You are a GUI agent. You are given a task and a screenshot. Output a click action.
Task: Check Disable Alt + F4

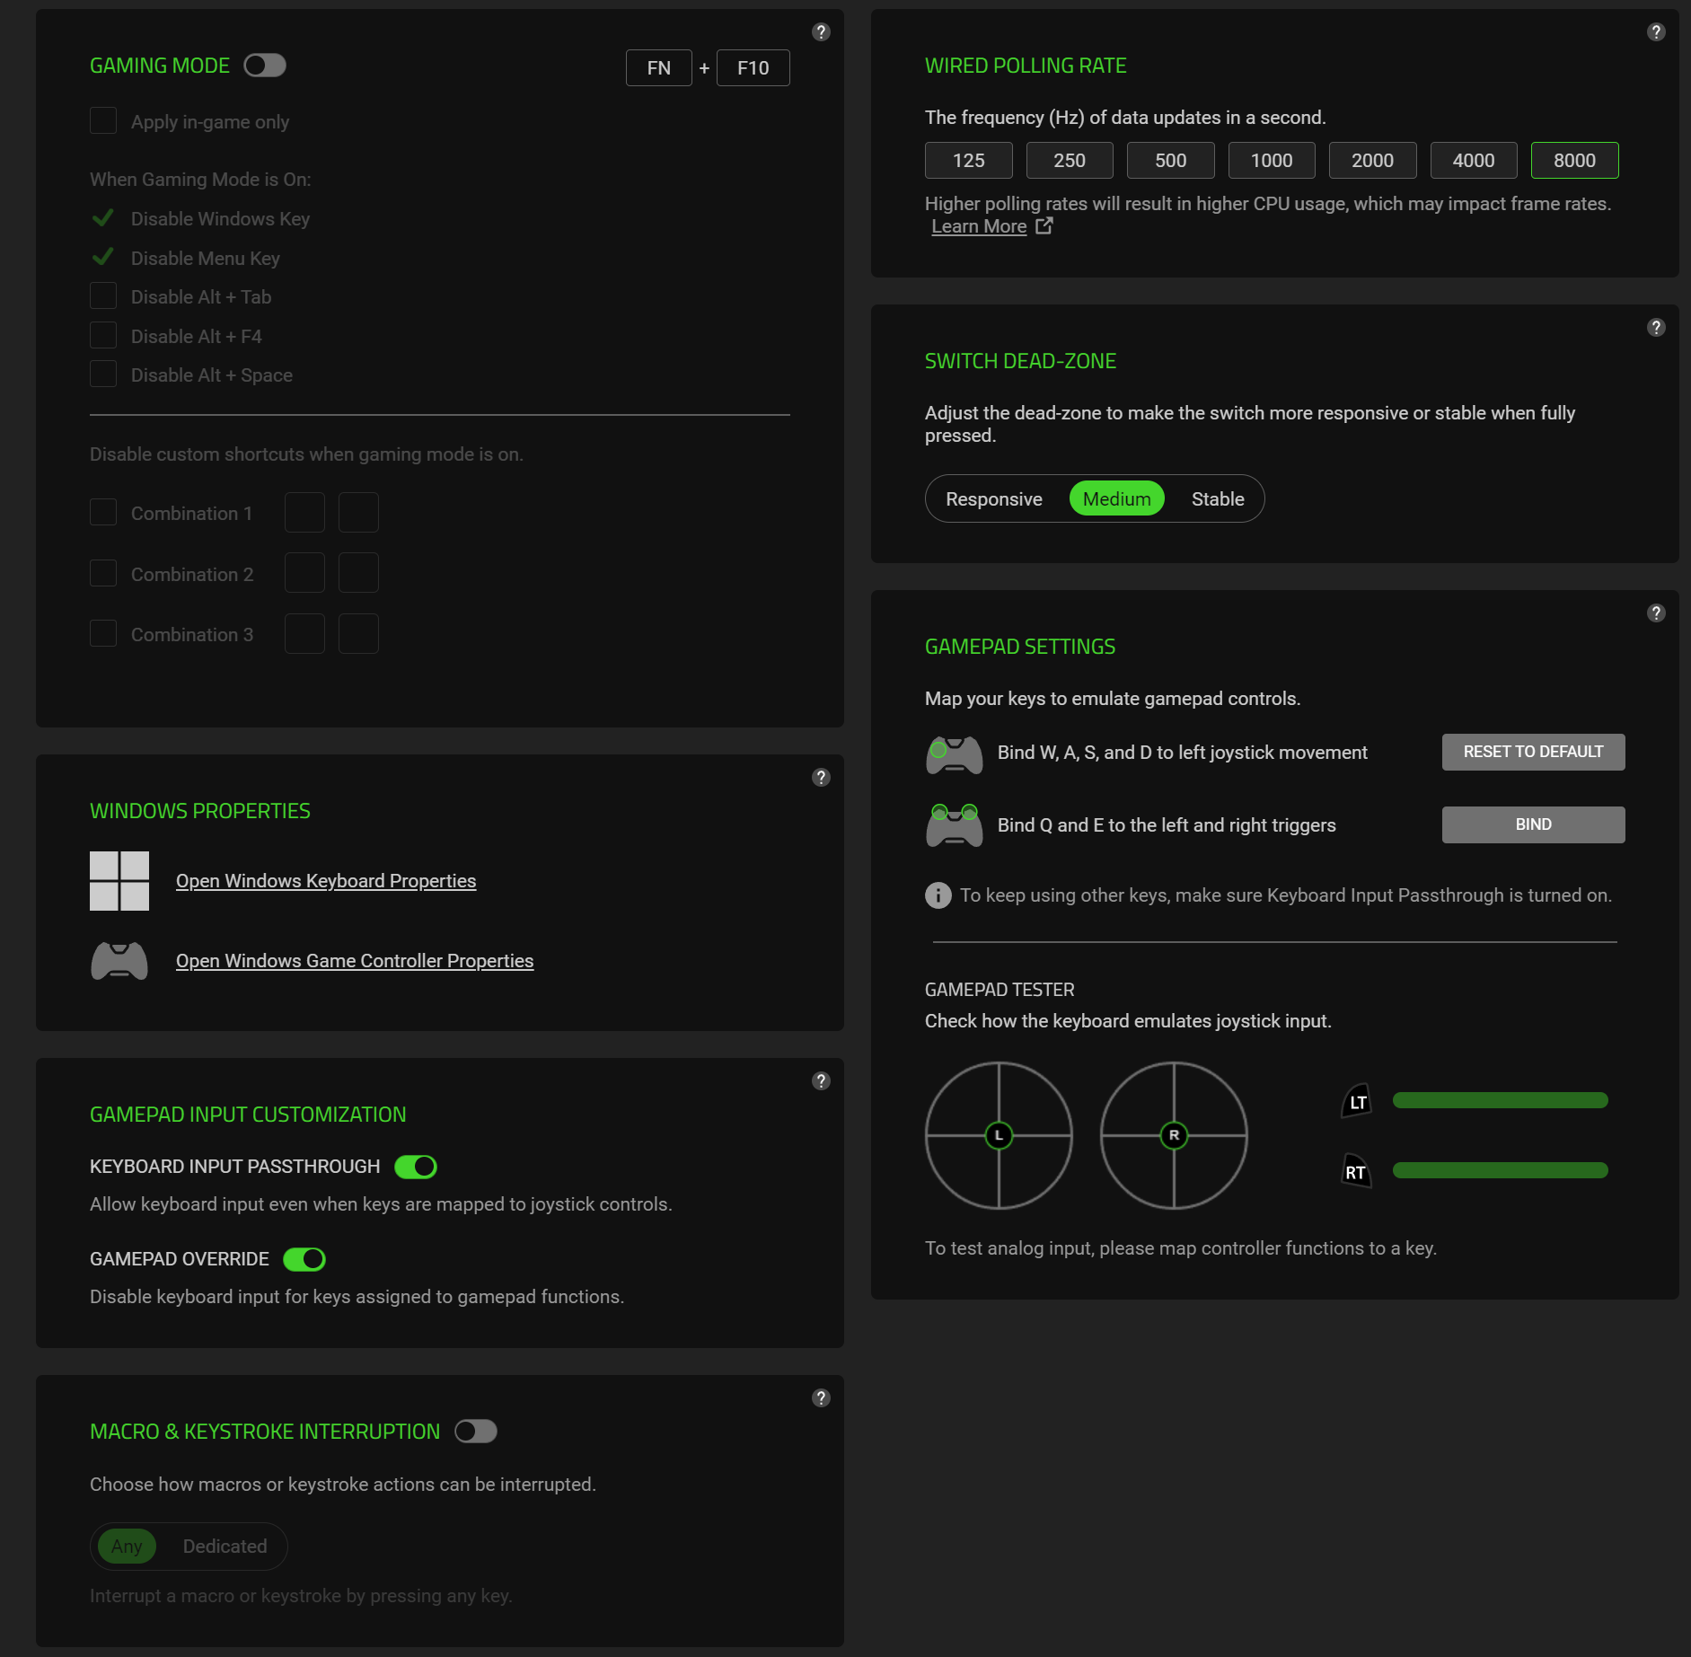(x=103, y=336)
